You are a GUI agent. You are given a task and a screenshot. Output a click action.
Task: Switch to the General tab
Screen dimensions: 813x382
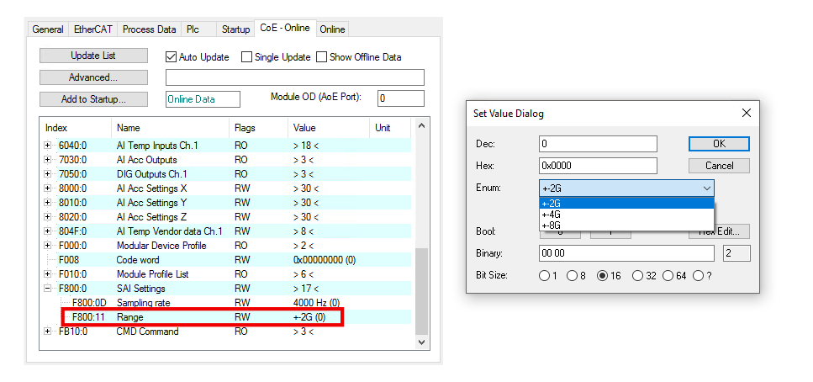(x=48, y=29)
